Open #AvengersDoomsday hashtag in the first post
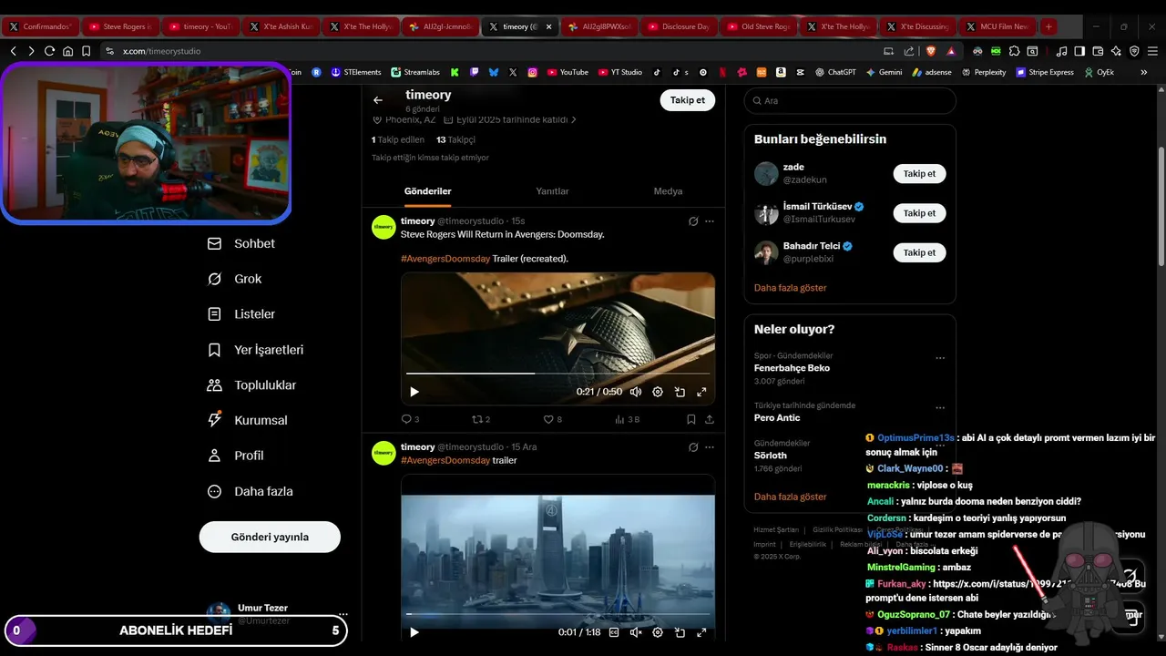The width and height of the screenshot is (1166, 656). tap(445, 259)
